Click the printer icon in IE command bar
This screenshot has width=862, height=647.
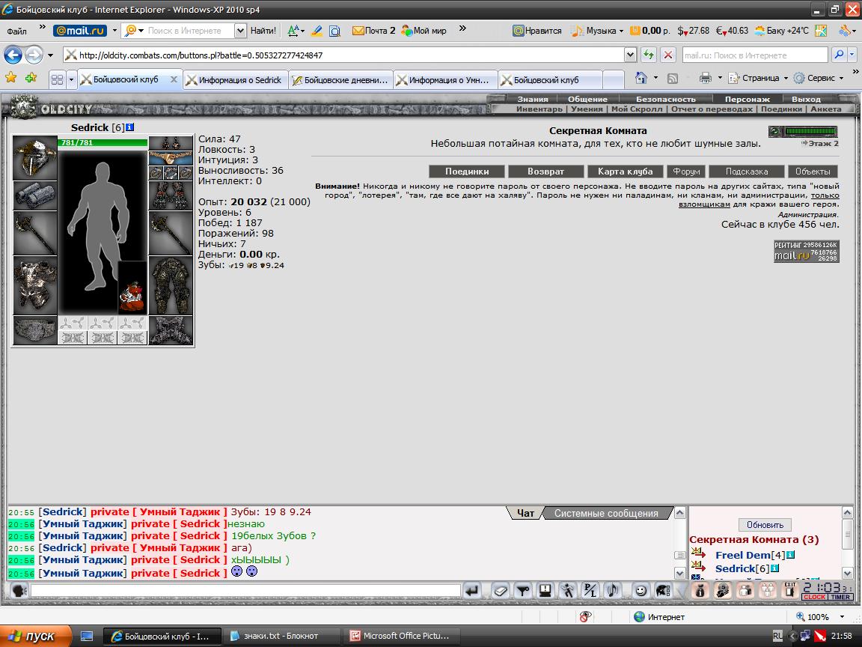tap(706, 78)
